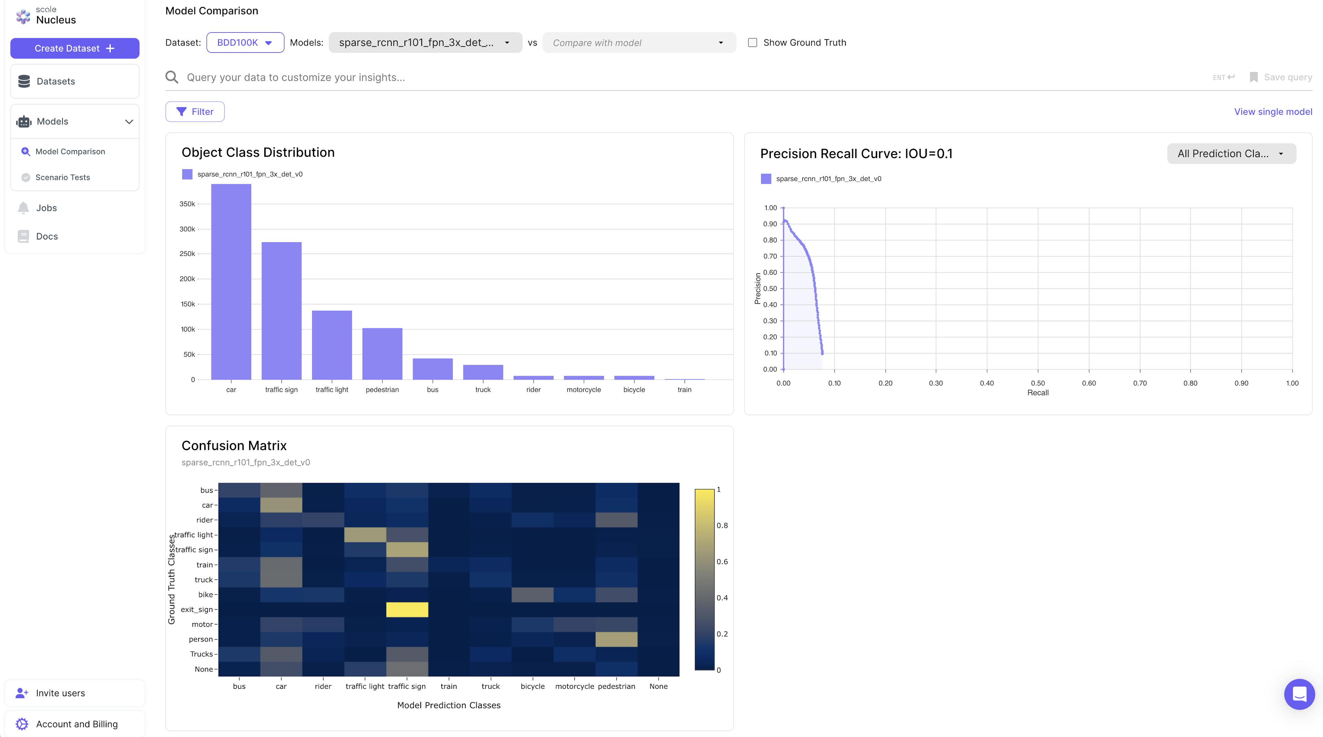Click the View single model link
The height and width of the screenshot is (737, 1323).
point(1273,111)
